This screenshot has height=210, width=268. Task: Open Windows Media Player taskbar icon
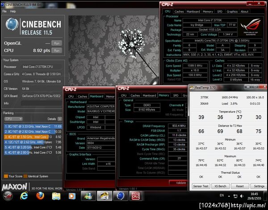click(72, 196)
